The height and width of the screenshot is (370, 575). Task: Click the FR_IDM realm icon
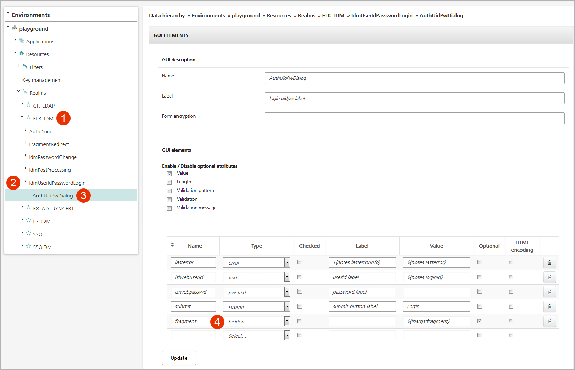(28, 220)
